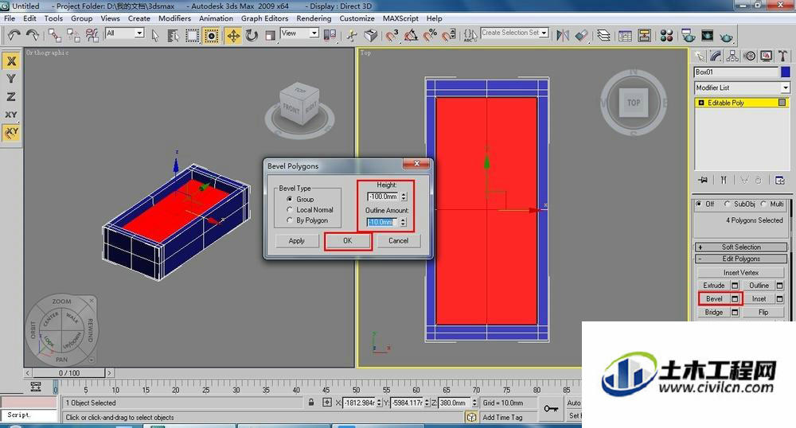Choose the Select Object arrow tool

155,35
